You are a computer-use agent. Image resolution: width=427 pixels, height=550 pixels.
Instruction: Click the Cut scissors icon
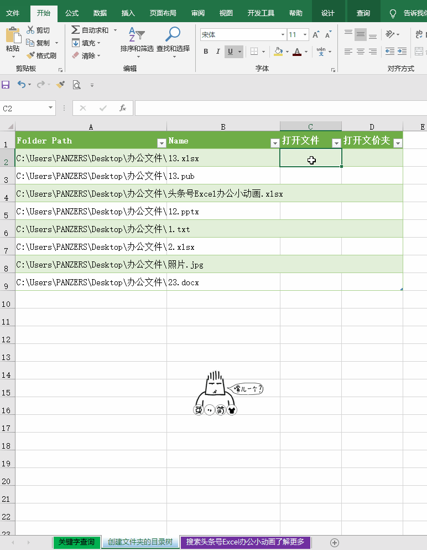point(31,30)
